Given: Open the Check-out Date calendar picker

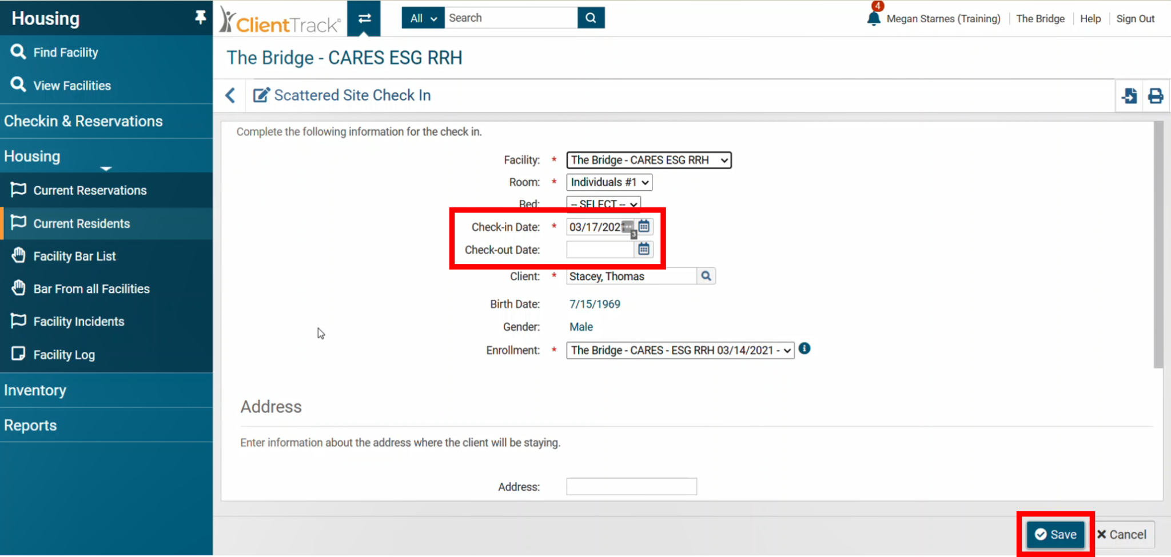Looking at the screenshot, I should click(644, 249).
